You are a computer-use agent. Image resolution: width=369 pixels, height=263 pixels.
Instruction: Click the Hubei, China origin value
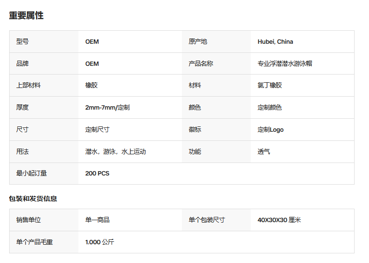point(275,42)
